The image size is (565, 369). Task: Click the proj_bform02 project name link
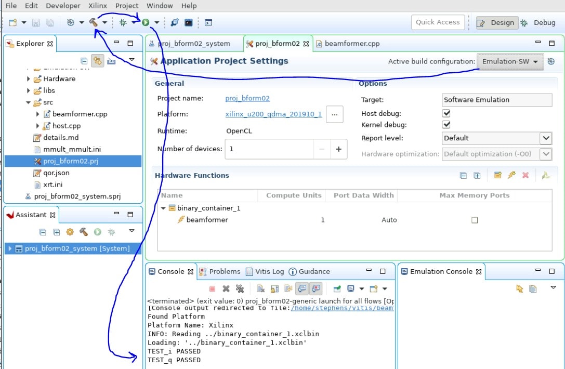pos(247,98)
